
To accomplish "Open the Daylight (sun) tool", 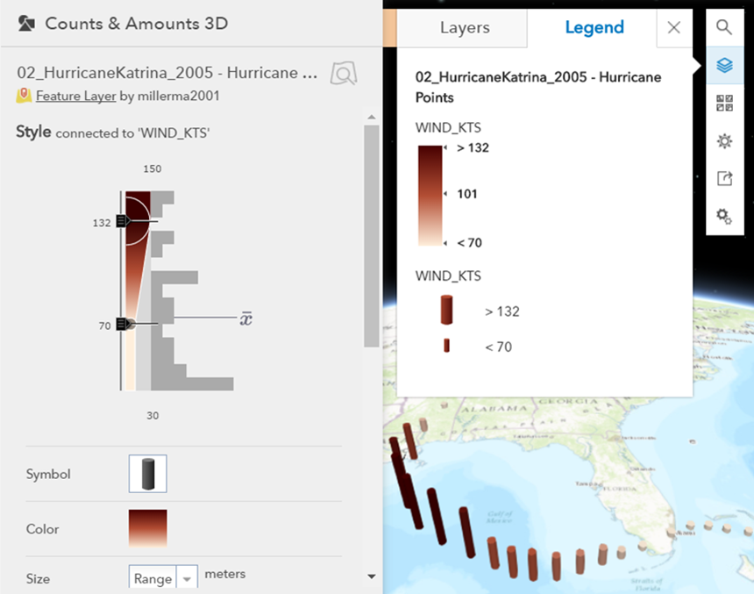I will 724,141.
